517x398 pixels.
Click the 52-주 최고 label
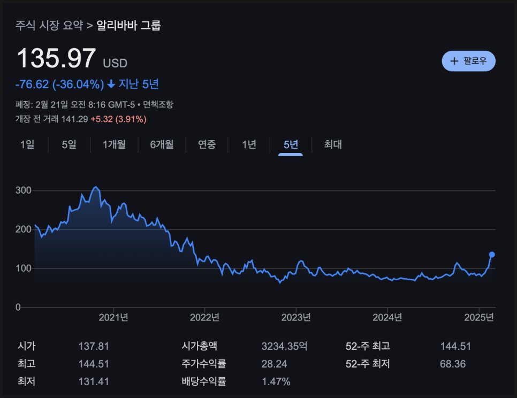(368, 346)
